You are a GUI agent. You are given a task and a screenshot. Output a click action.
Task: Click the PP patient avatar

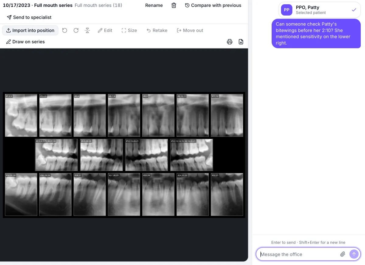tap(287, 10)
